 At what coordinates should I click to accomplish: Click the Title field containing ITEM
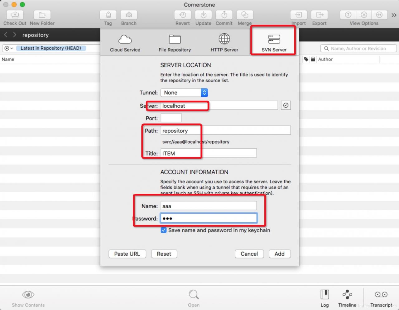pos(209,153)
